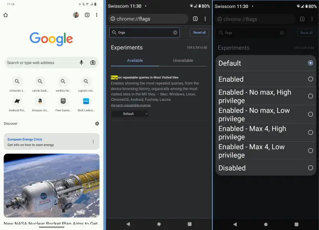
Task: Focus the flags search field containing 'Orga'
Action: (x=145, y=32)
